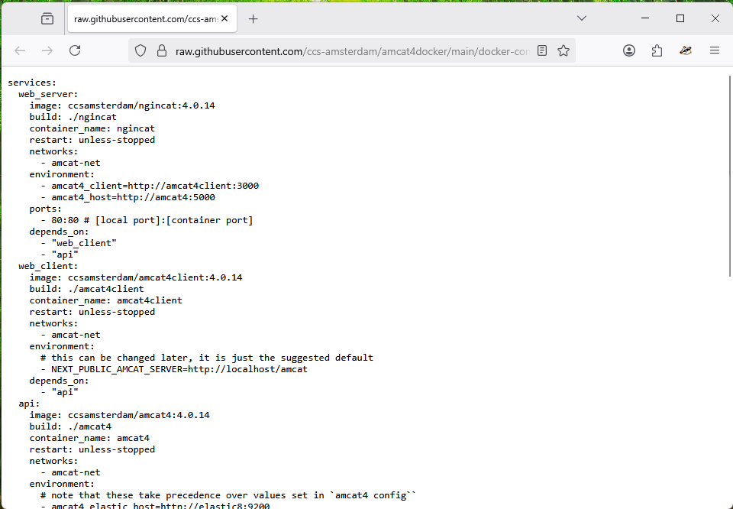Expand the list all tabs chevron
733x509 pixels.
point(582,18)
